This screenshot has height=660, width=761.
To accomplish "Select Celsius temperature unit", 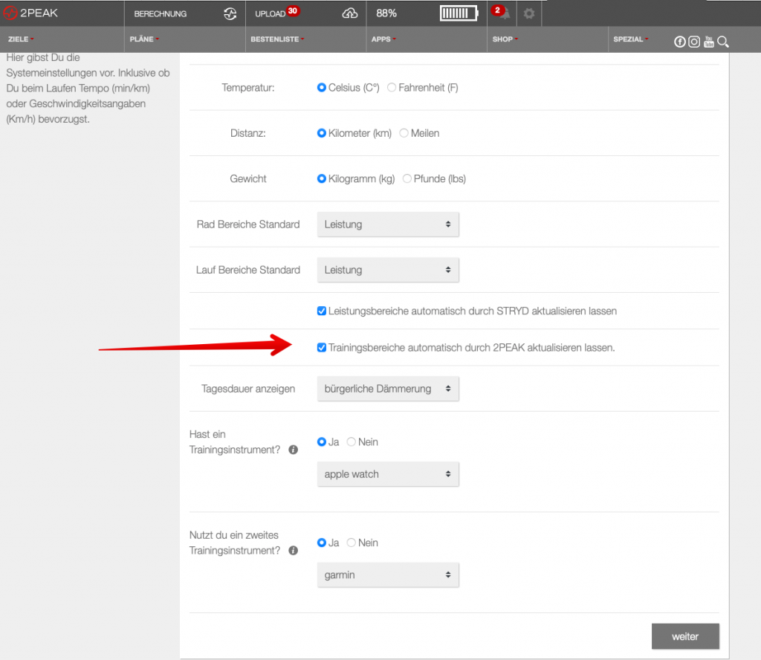I will (321, 88).
